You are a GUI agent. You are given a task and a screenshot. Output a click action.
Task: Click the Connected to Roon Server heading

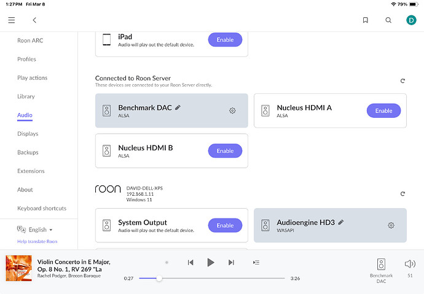(133, 78)
